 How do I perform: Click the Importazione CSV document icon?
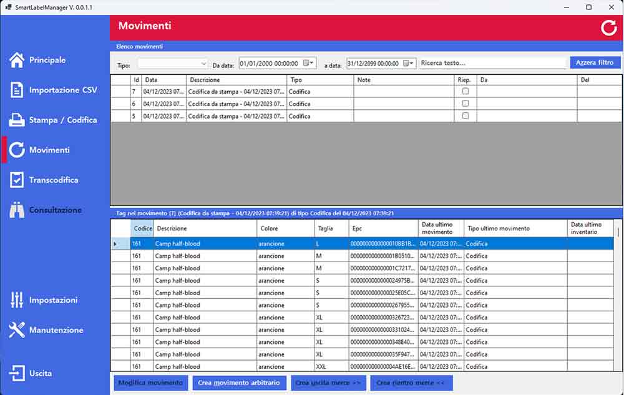click(17, 90)
